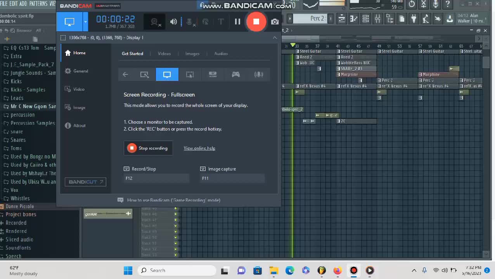
Task: Click the red stop recording circle
Action: point(256,22)
